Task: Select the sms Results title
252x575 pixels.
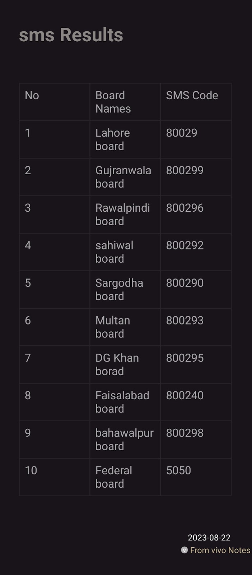Action: point(71,35)
